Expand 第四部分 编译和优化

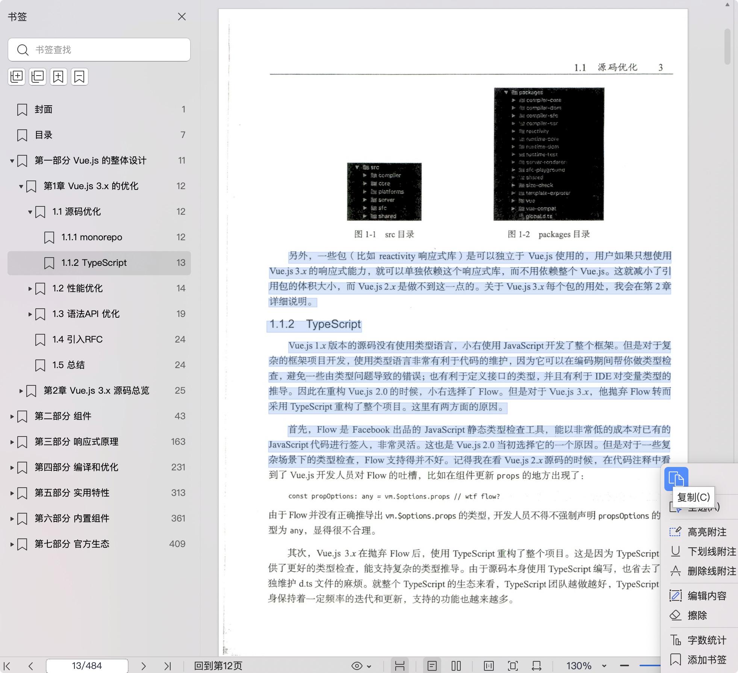[12, 468]
